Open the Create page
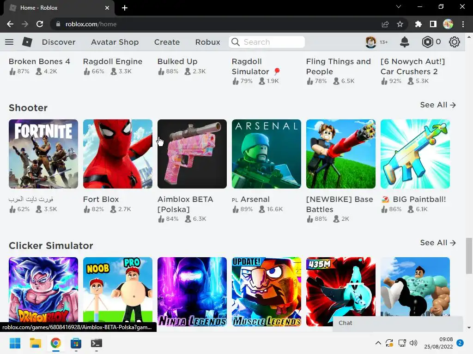This screenshot has width=473, height=354. 167,42
